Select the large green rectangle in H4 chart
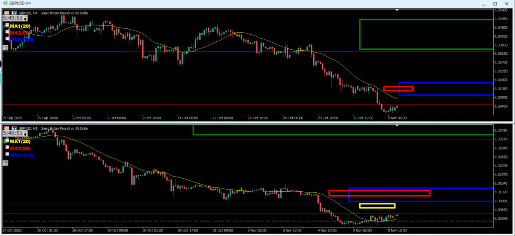 (425, 20)
